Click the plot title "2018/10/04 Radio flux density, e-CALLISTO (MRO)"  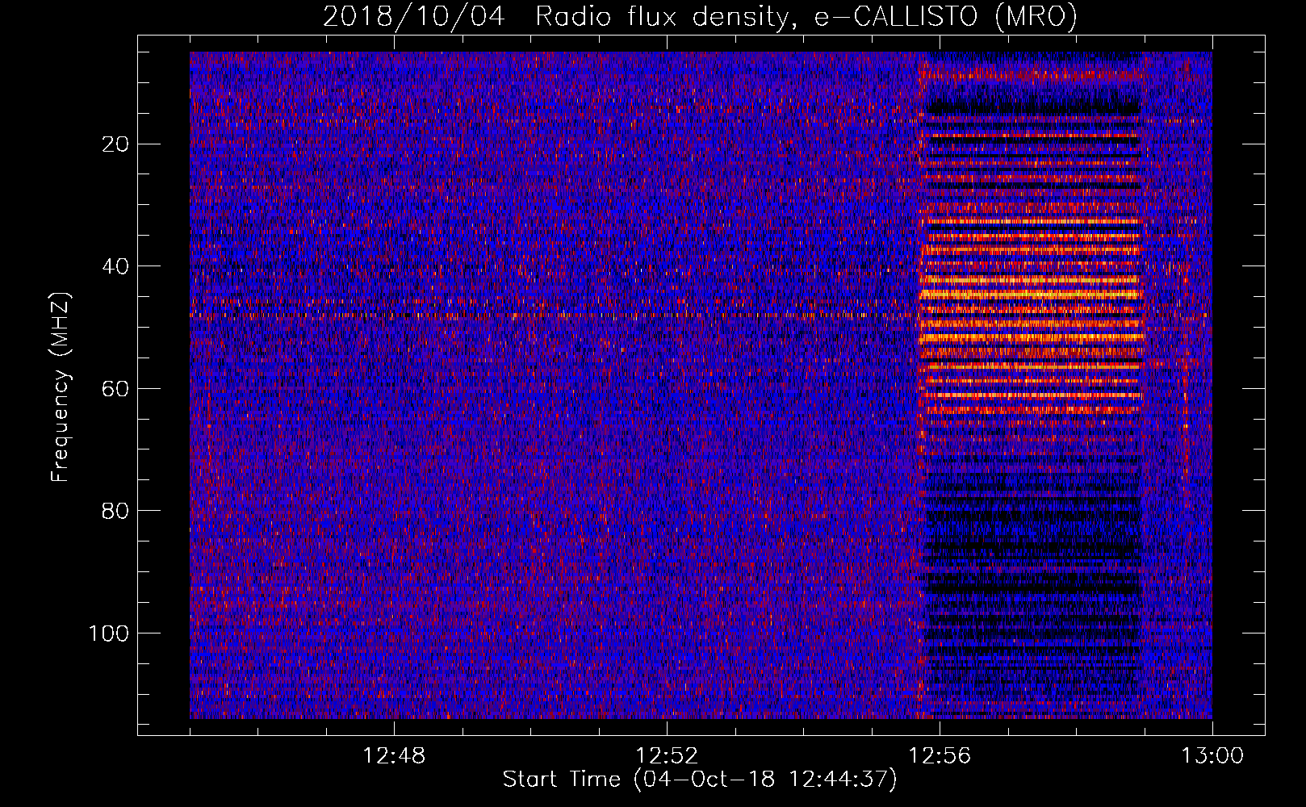[700, 16]
